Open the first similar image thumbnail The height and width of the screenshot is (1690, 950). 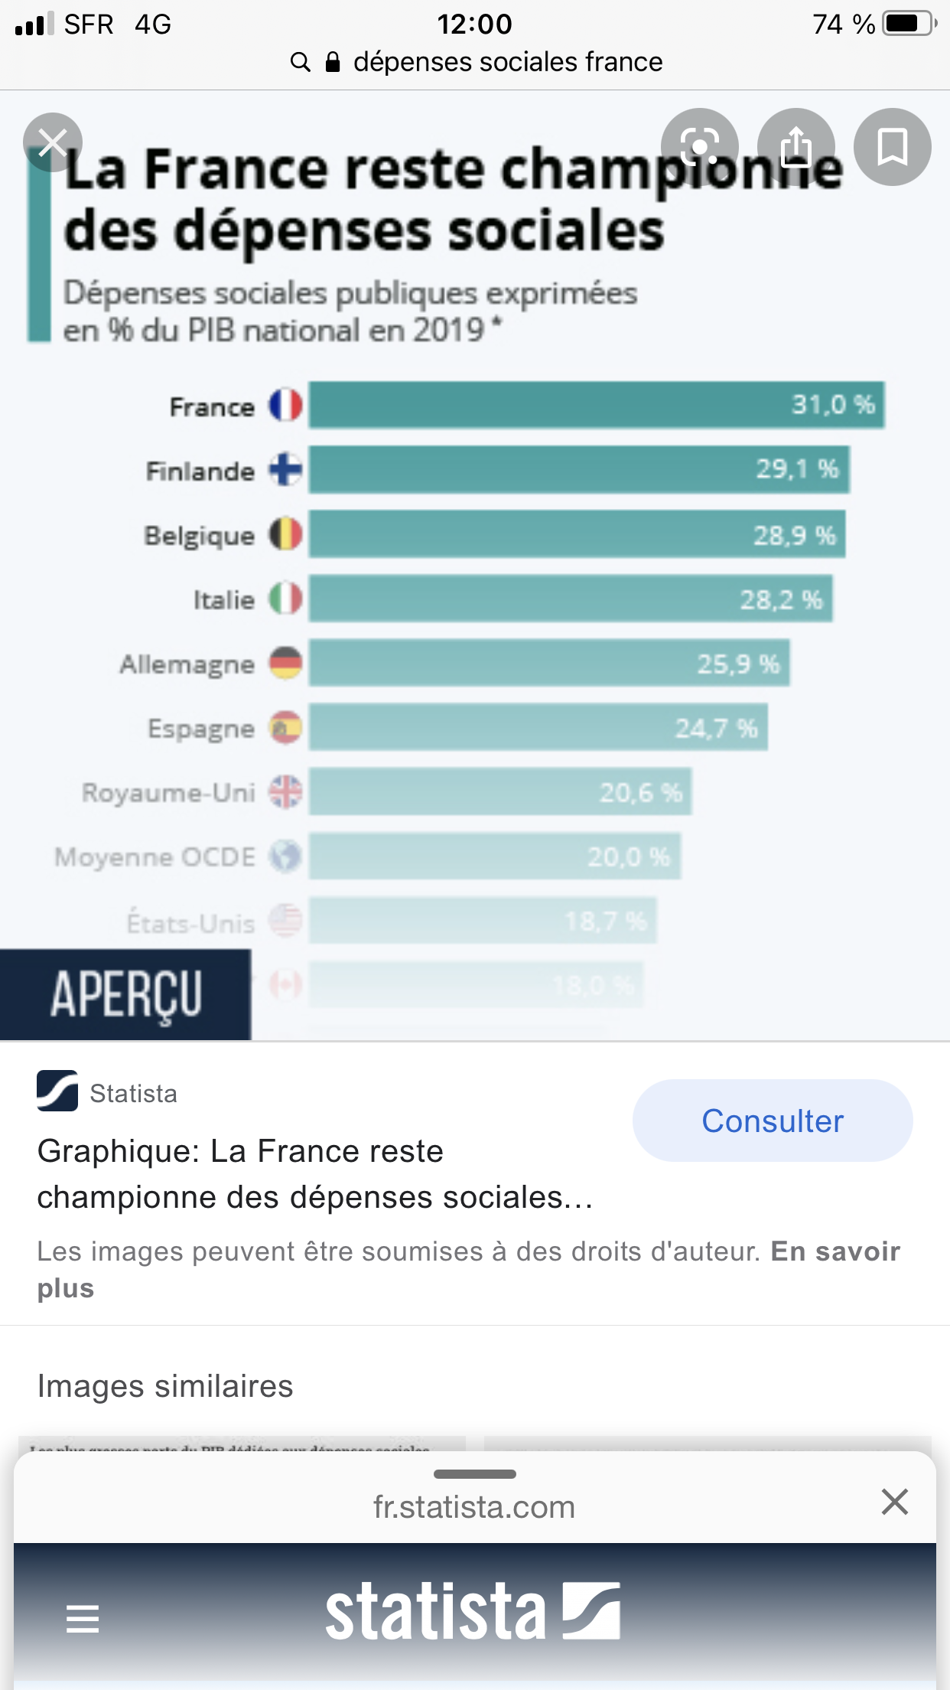(242, 1444)
